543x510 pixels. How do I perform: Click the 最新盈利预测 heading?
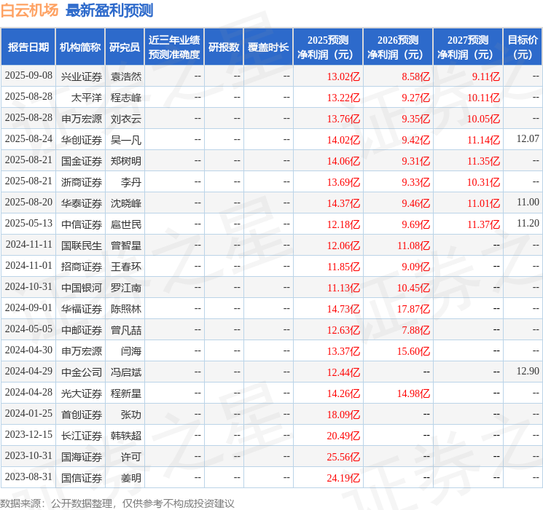coord(109,10)
